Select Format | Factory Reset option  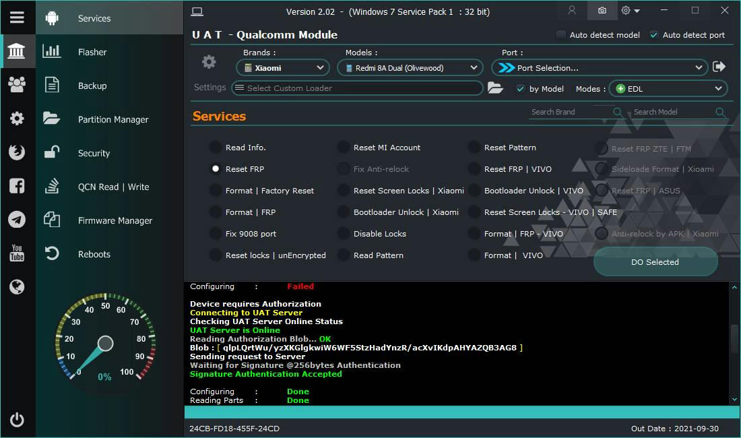click(216, 191)
